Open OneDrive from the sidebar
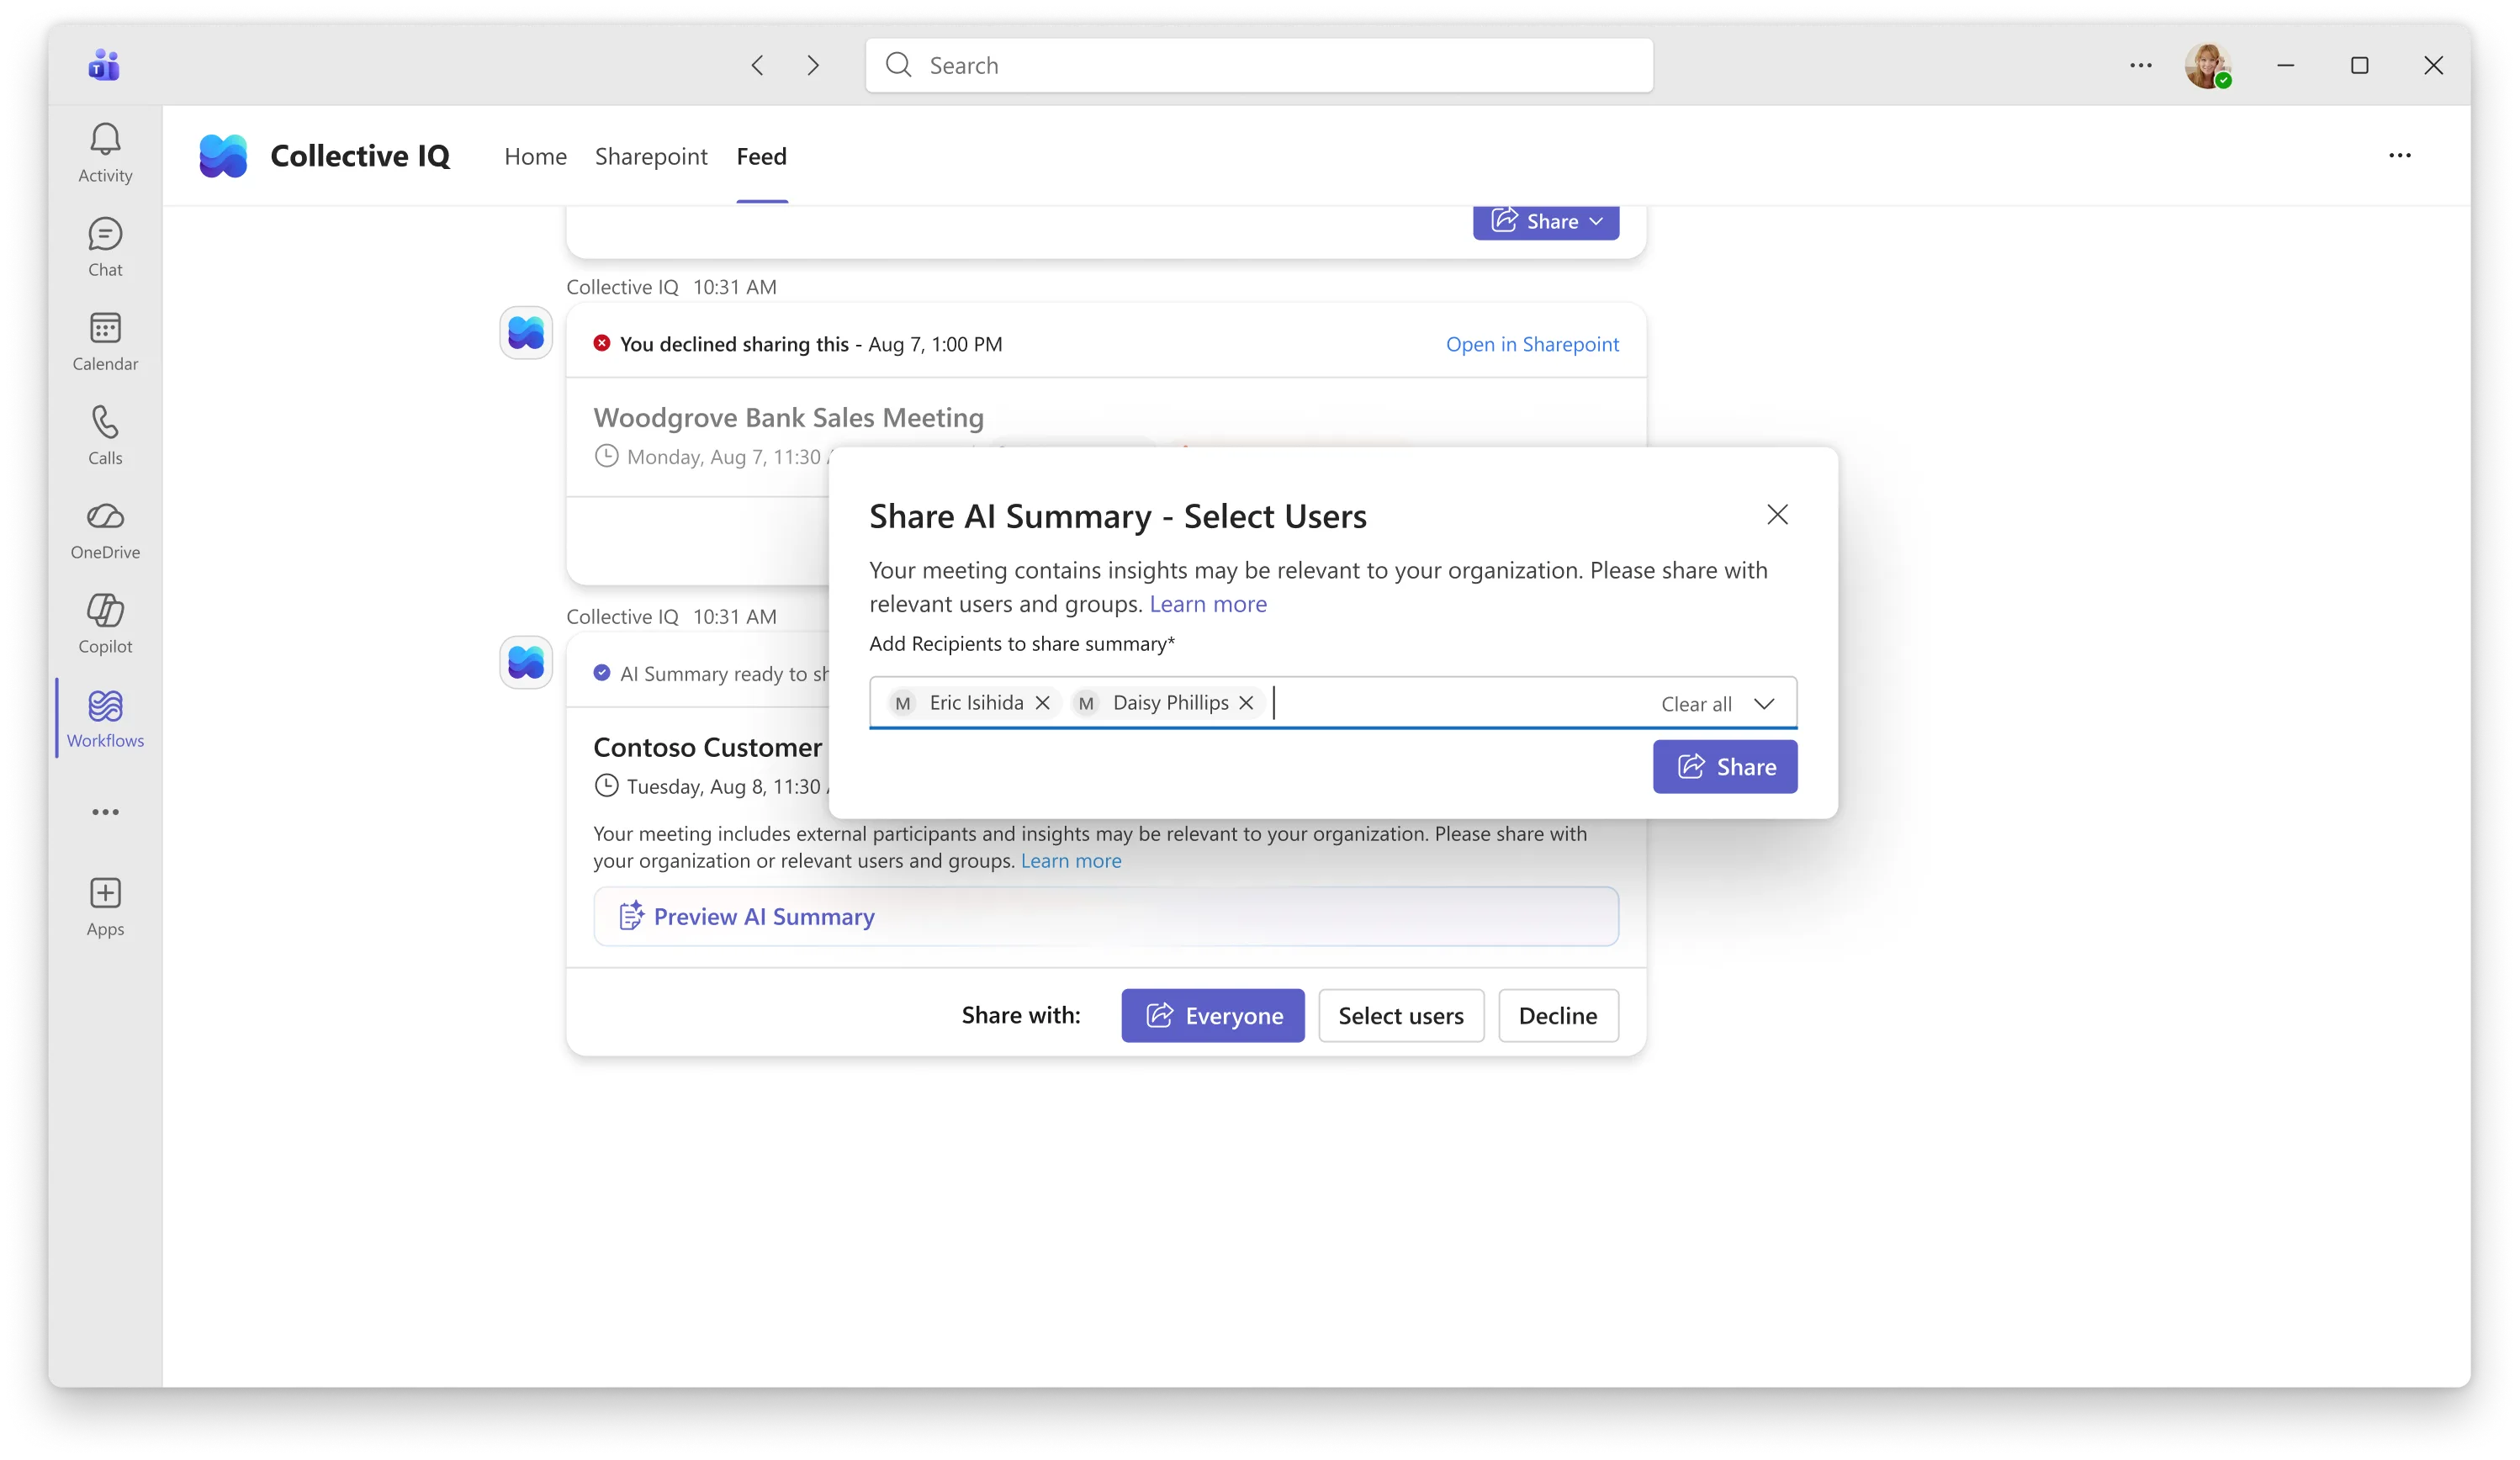2520x1460 pixels. pos(105,530)
